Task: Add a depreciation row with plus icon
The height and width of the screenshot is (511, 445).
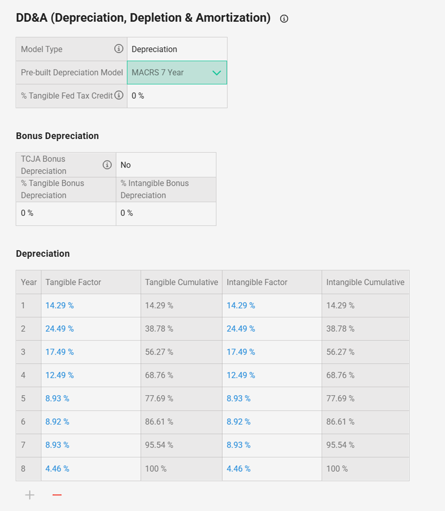Action: pyautogui.click(x=30, y=495)
